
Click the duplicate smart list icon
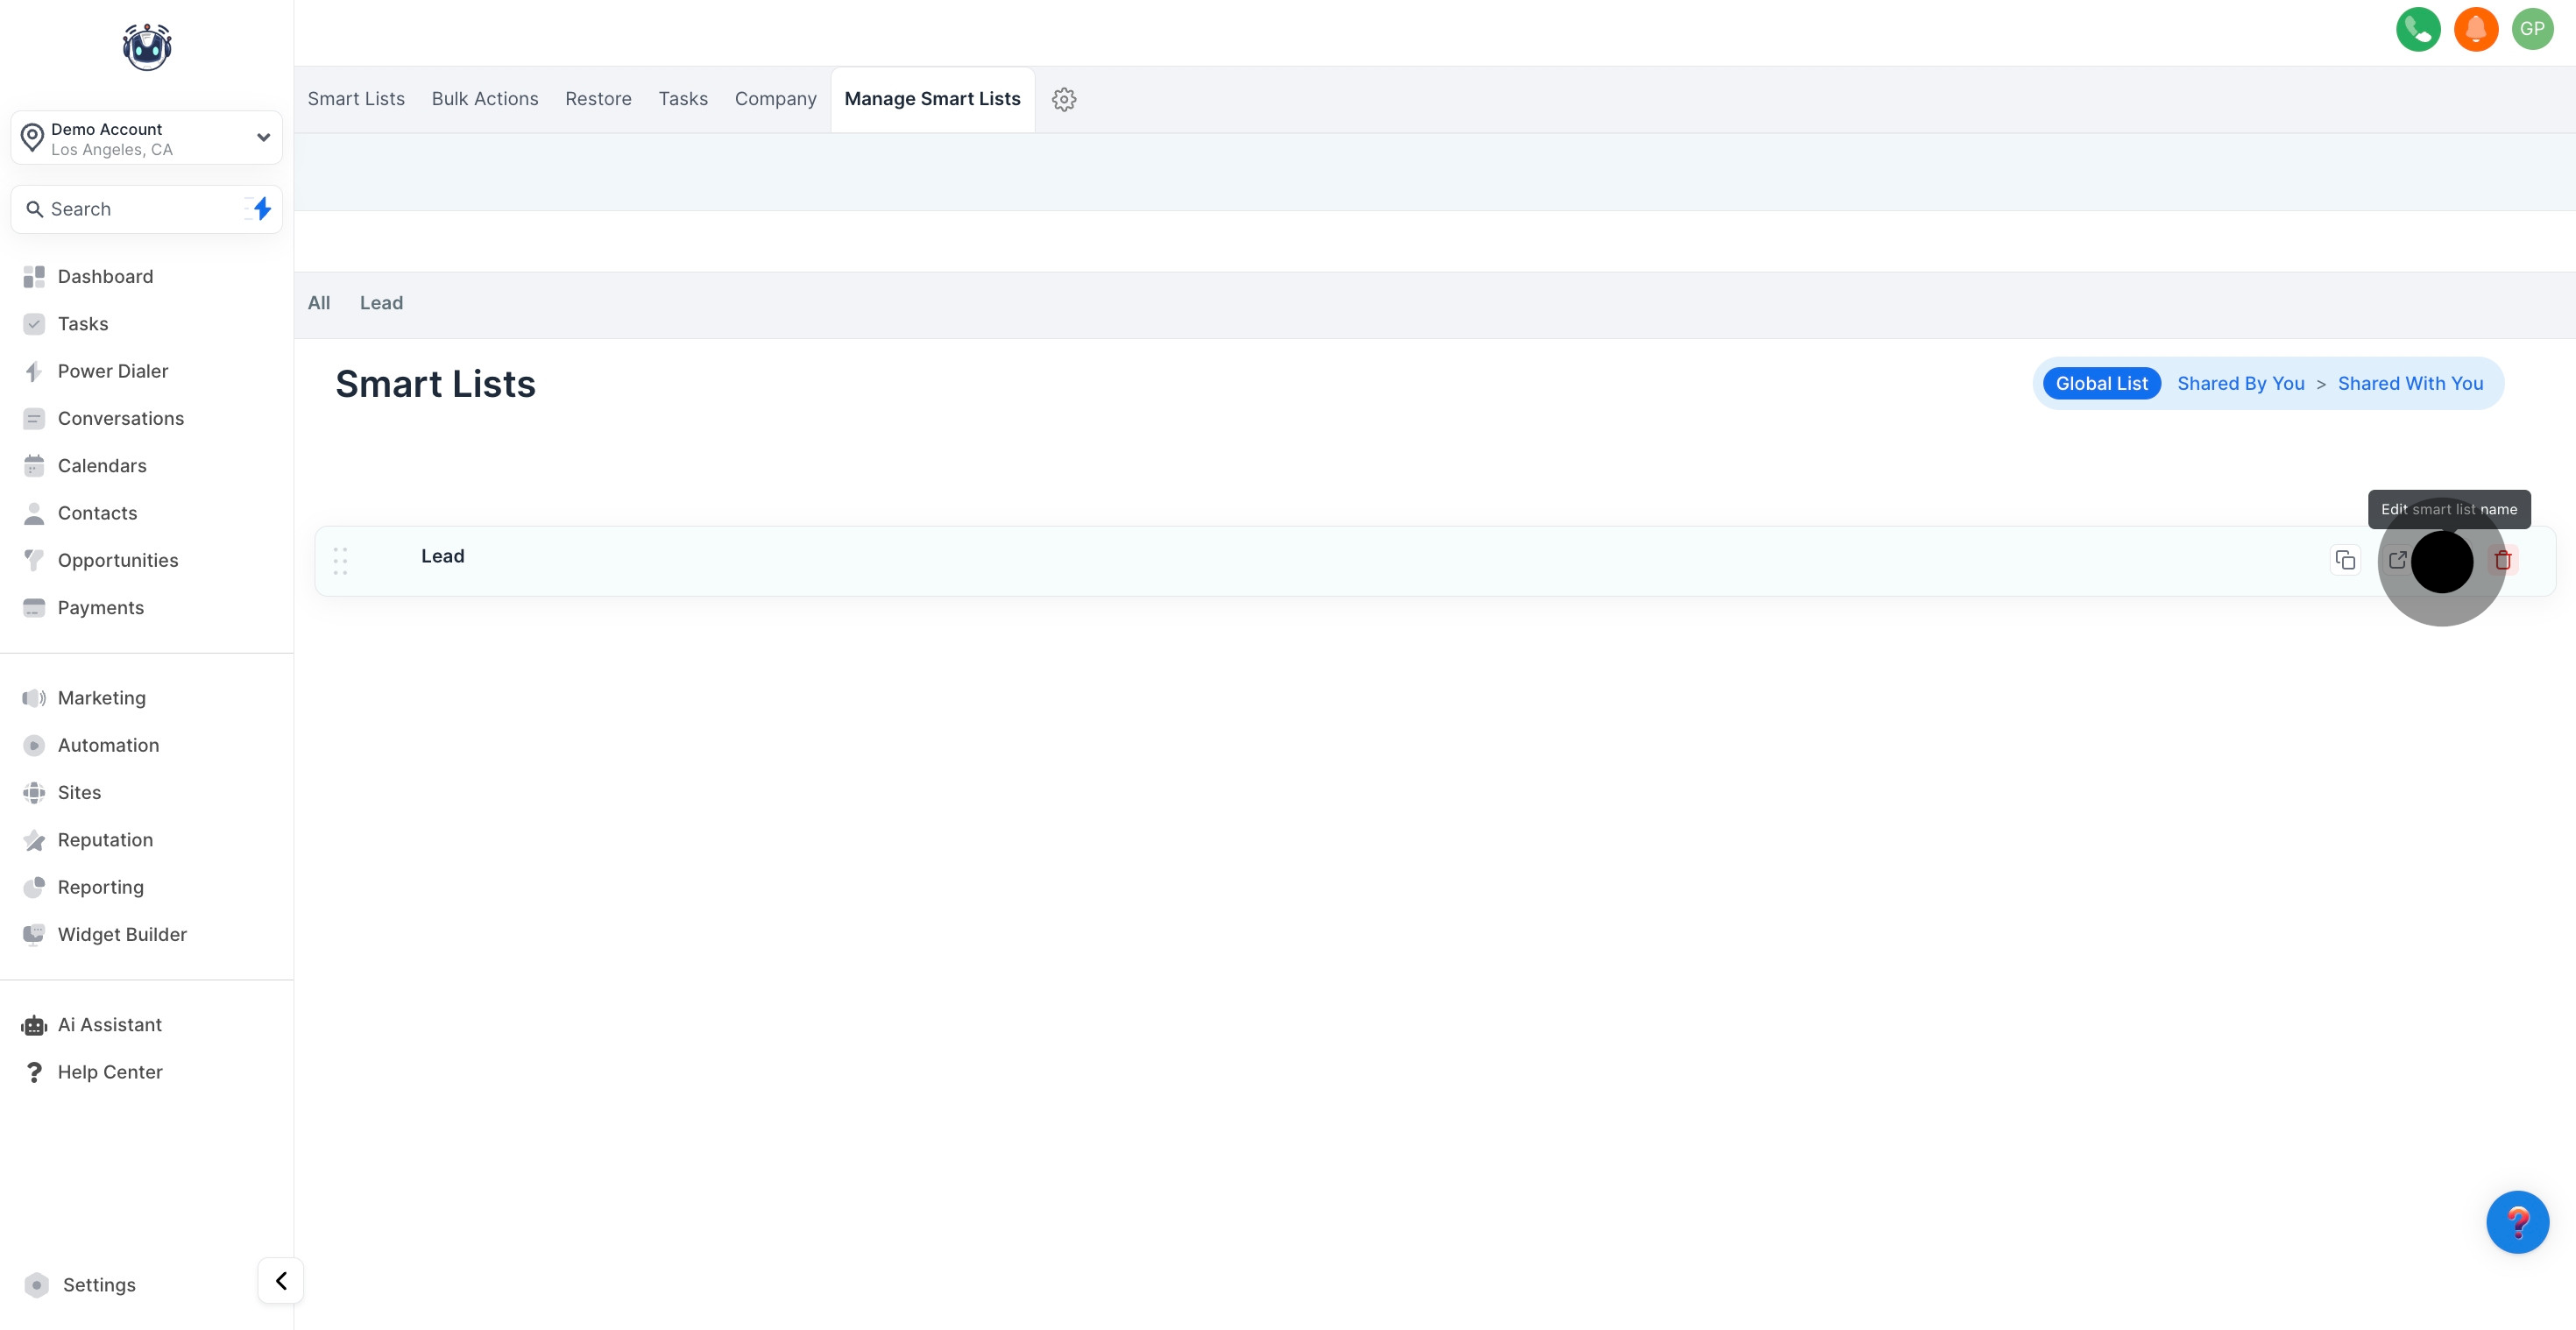[x=2345, y=560]
